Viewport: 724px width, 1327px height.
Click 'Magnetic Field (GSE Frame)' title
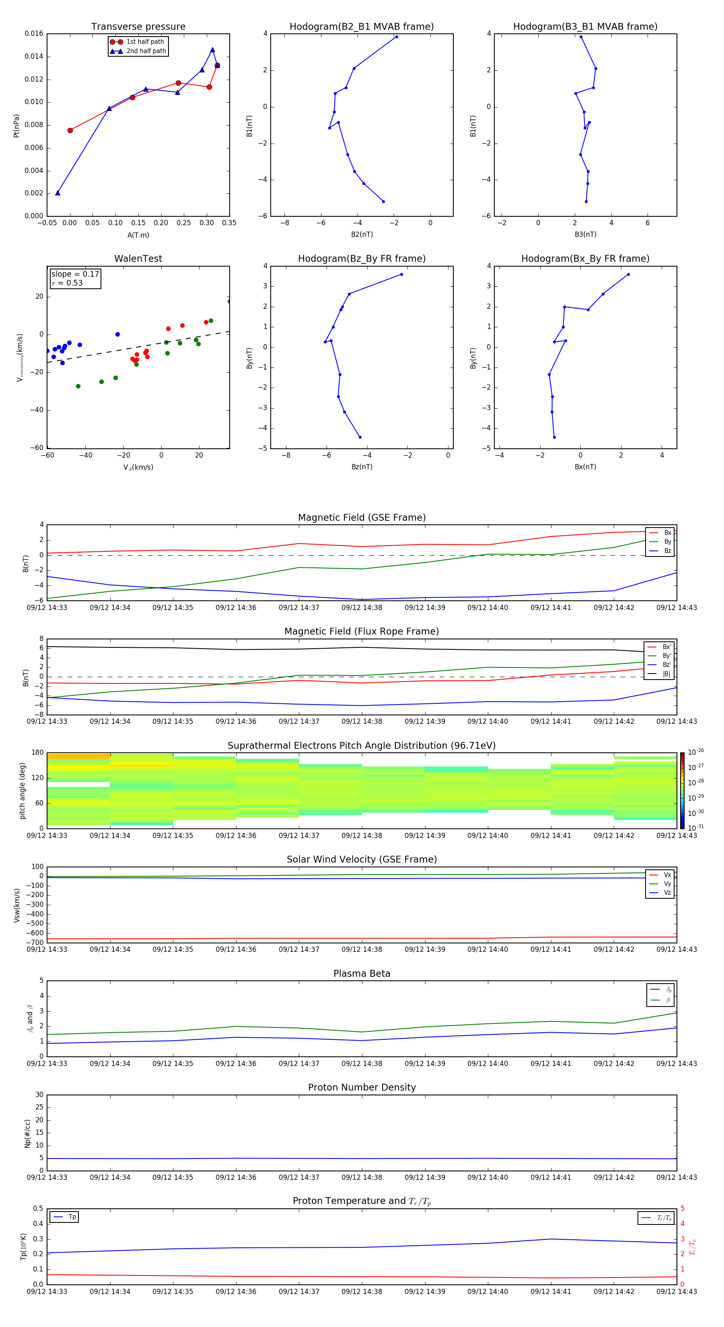pyautogui.click(x=362, y=518)
